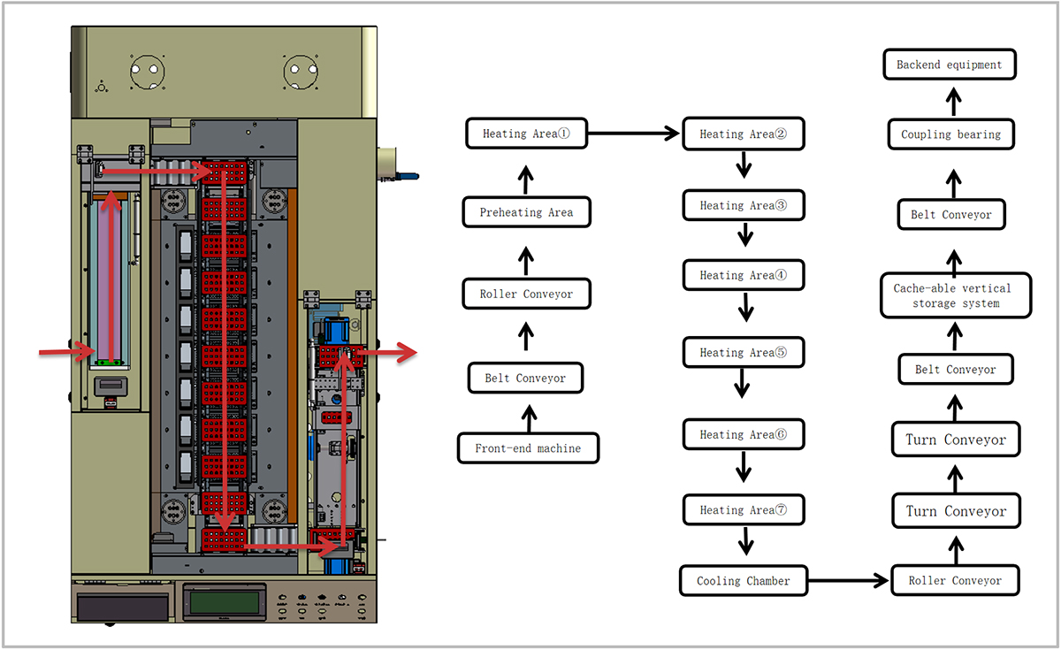Select the Roller Conveyor box right of Cooling Chamber
Viewport: 1061px width, 650px height.
[955, 580]
